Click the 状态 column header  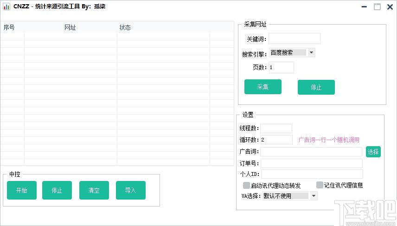[x=125, y=27]
